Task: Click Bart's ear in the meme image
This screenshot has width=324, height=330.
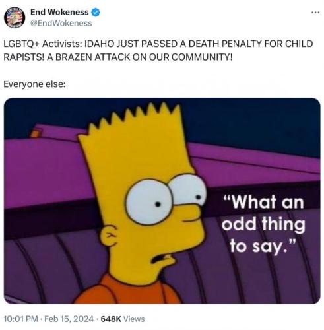Action: (x=109, y=235)
